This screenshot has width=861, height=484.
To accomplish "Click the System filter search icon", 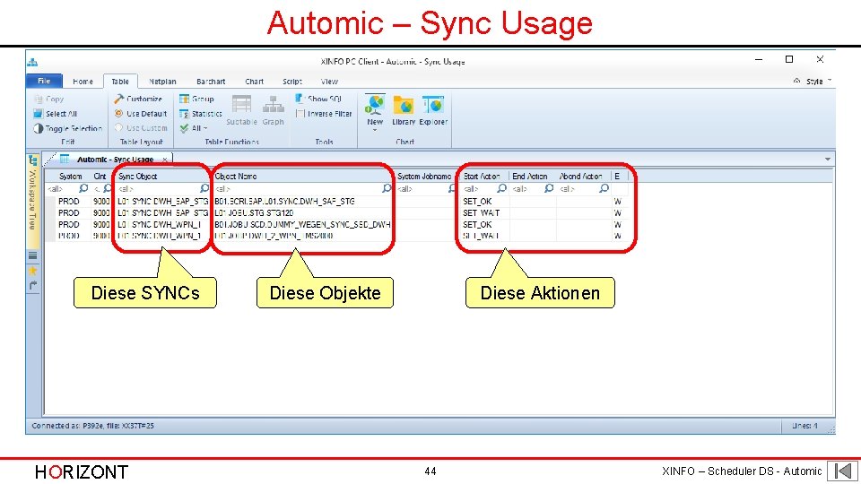I will click(x=83, y=189).
